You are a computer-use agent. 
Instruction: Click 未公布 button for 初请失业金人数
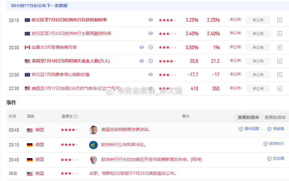coord(258,61)
